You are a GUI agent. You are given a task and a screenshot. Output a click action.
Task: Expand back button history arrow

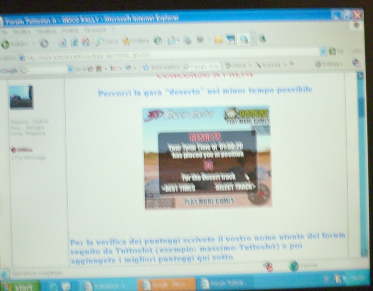(x=33, y=44)
